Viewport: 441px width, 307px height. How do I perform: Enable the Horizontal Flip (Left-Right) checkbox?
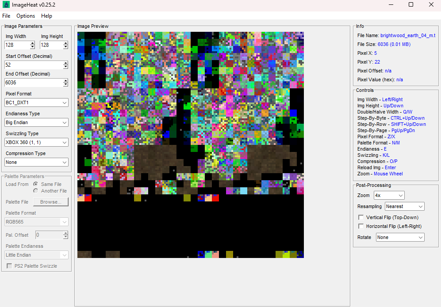click(x=361, y=226)
